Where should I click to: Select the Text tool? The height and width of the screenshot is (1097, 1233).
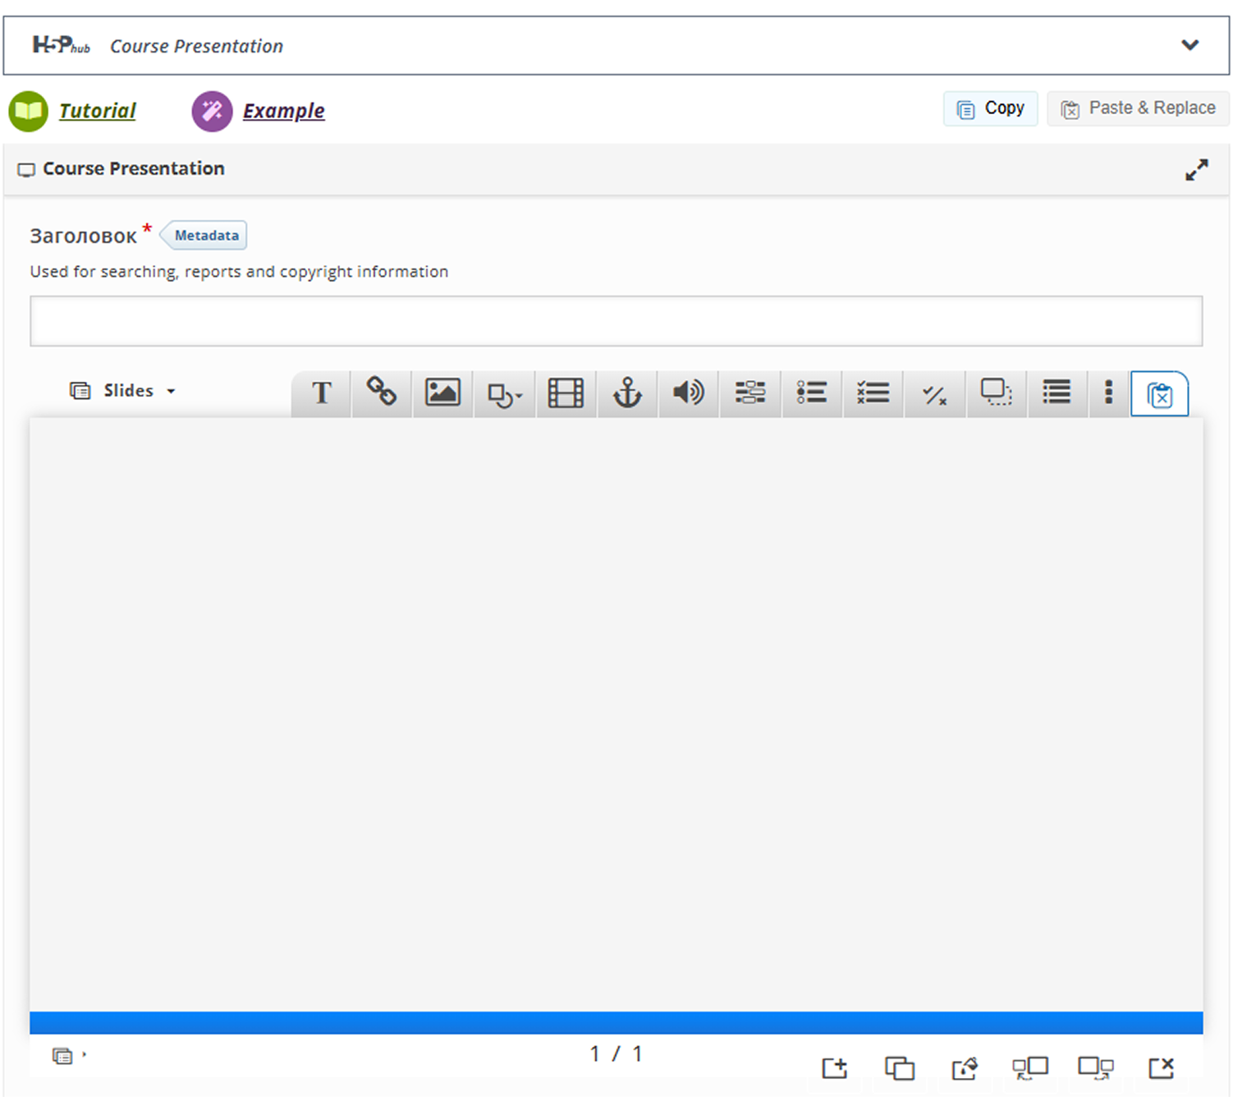[322, 393]
